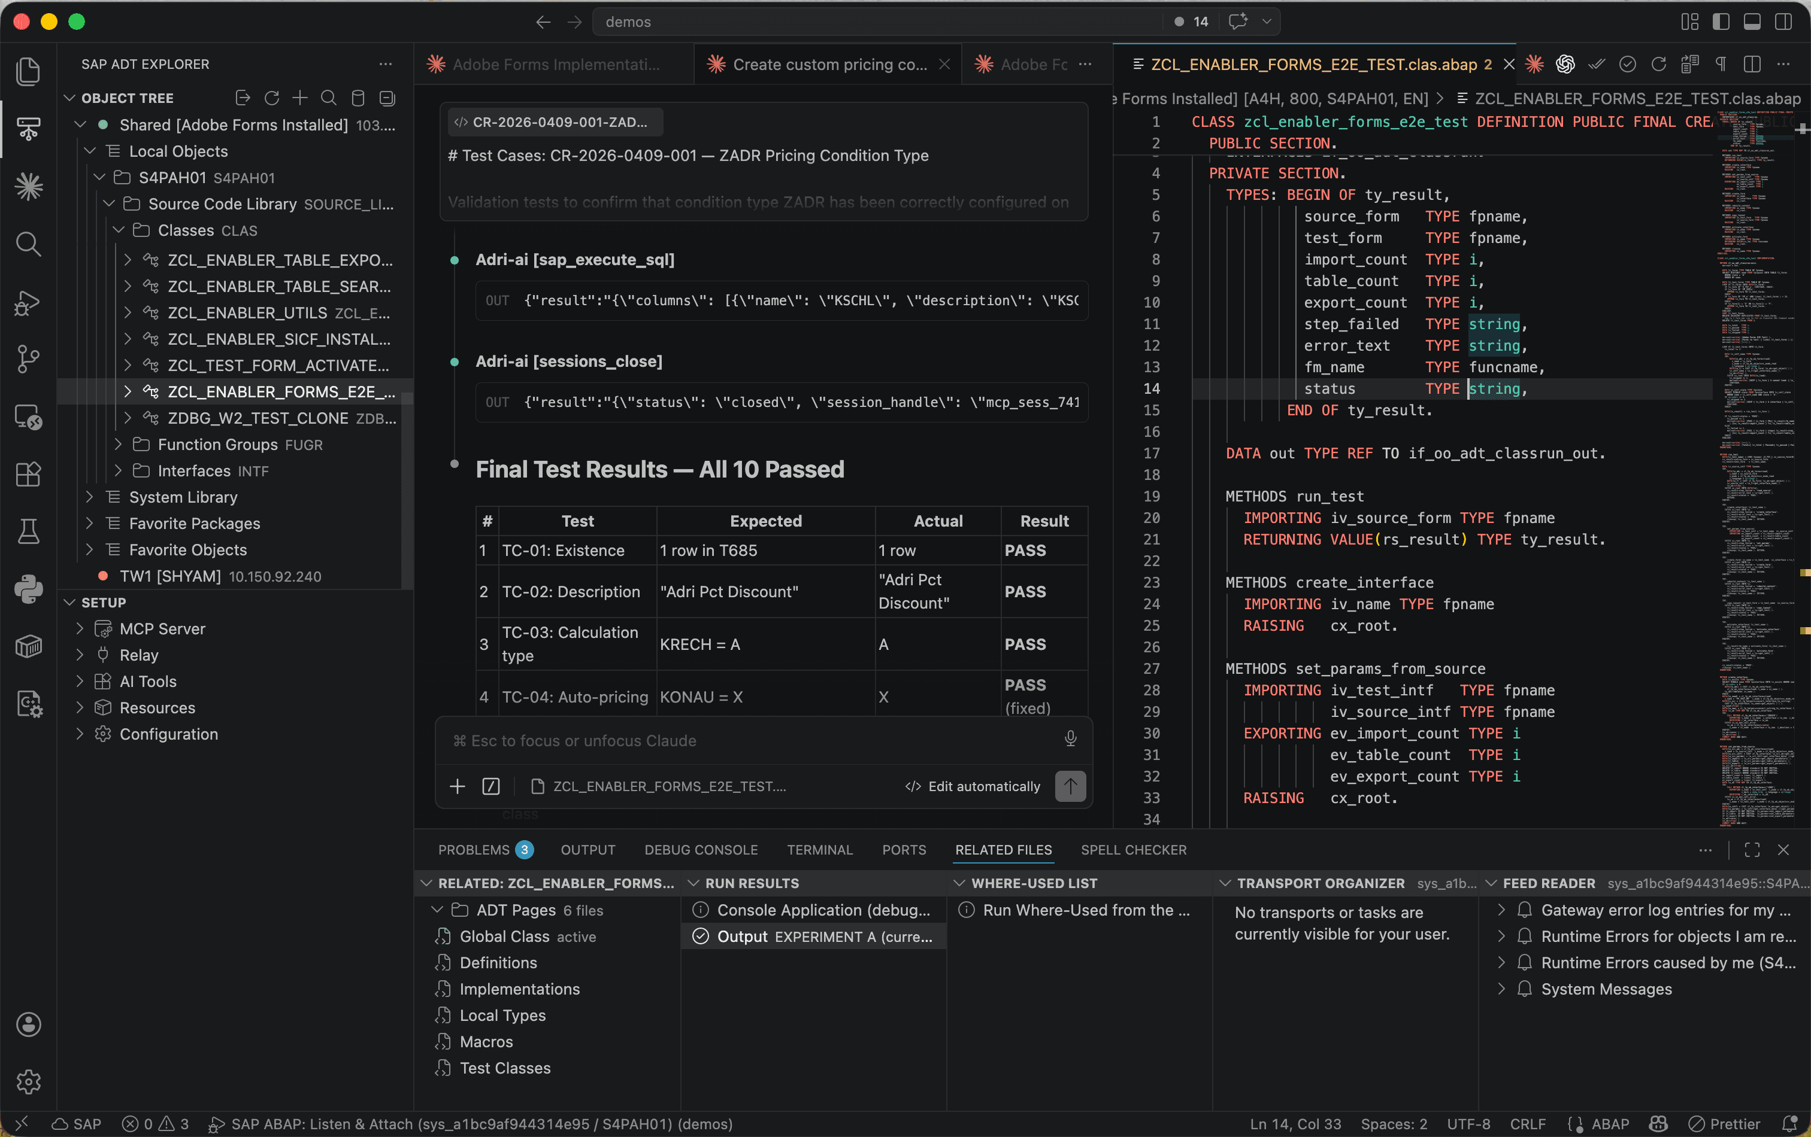The width and height of the screenshot is (1811, 1137).
Task: Click the search icon in Object Tree header
Action: coord(329,98)
